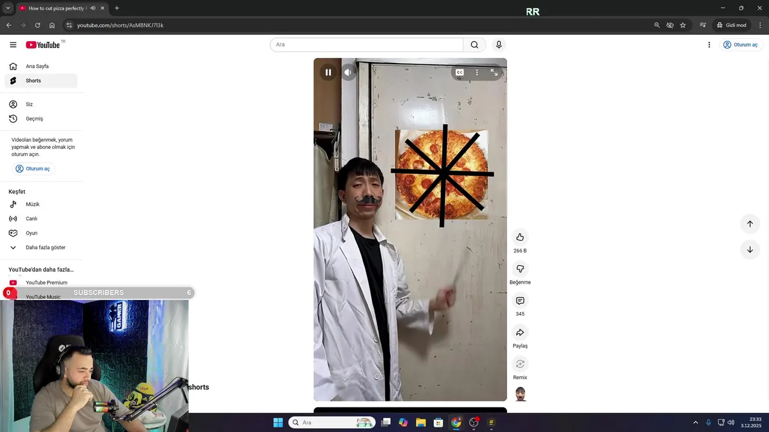Image resolution: width=769 pixels, height=432 pixels.
Task: Open clock showing 23:33
Action: pyautogui.click(x=752, y=422)
